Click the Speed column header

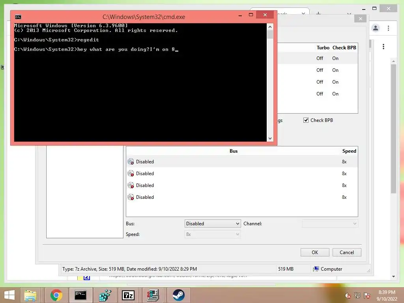pos(349,151)
